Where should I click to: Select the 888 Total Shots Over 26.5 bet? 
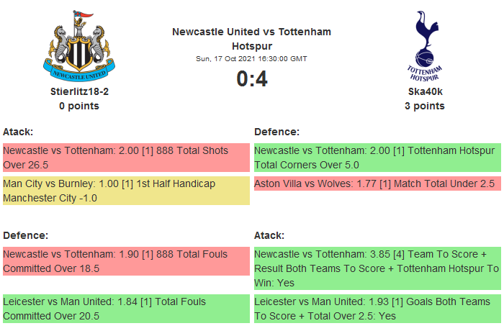pos(126,158)
